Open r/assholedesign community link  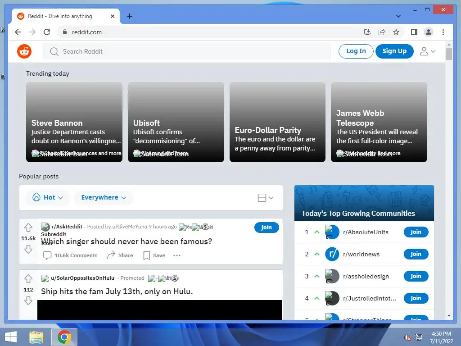tap(366, 276)
